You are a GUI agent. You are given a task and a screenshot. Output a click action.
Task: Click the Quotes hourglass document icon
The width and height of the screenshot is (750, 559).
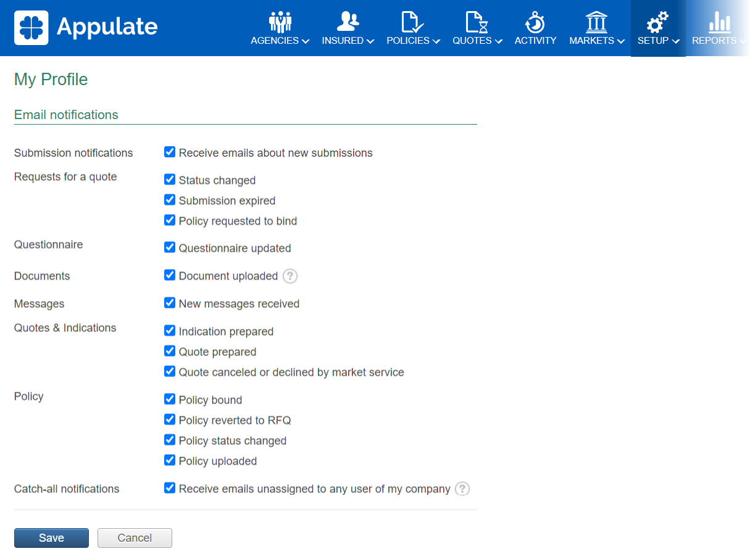pos(477,22)
